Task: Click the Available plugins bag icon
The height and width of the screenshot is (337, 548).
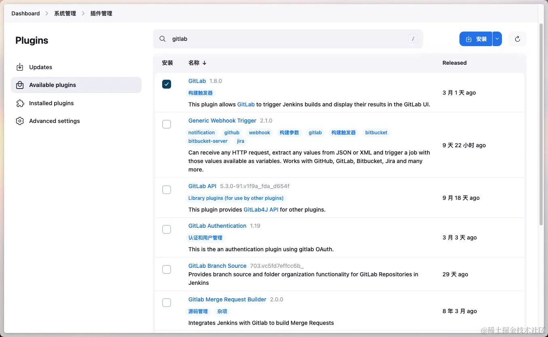Action: (20, 85)
